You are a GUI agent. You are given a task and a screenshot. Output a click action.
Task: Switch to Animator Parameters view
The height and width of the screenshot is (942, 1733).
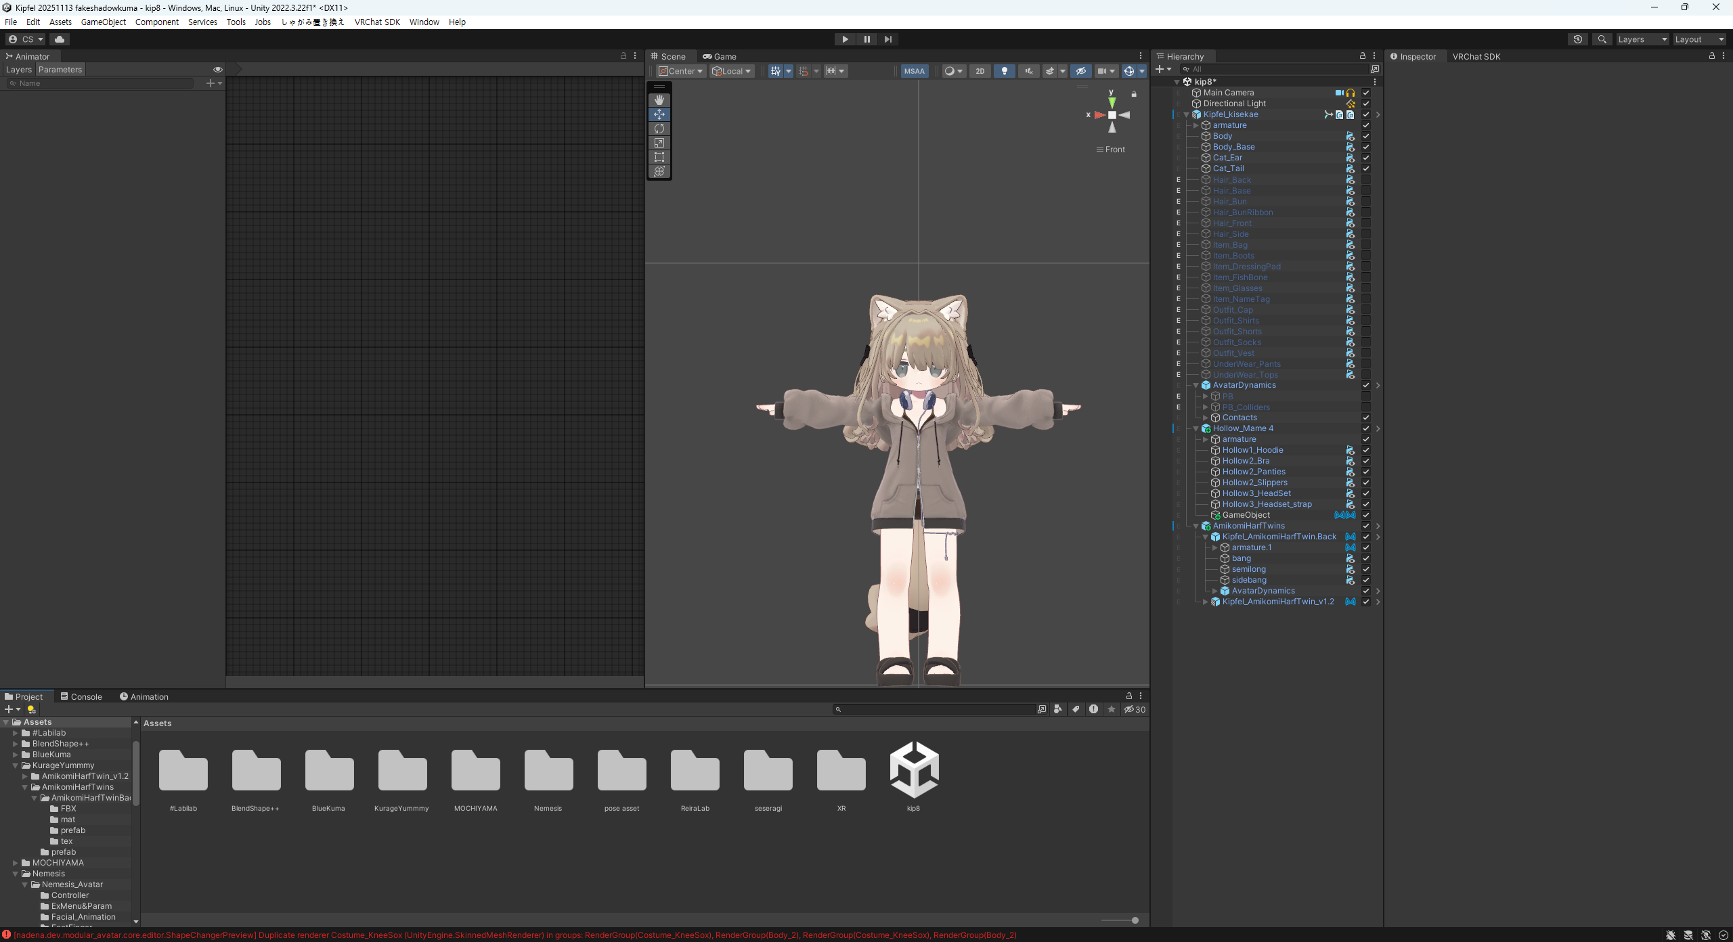[60, 70]
